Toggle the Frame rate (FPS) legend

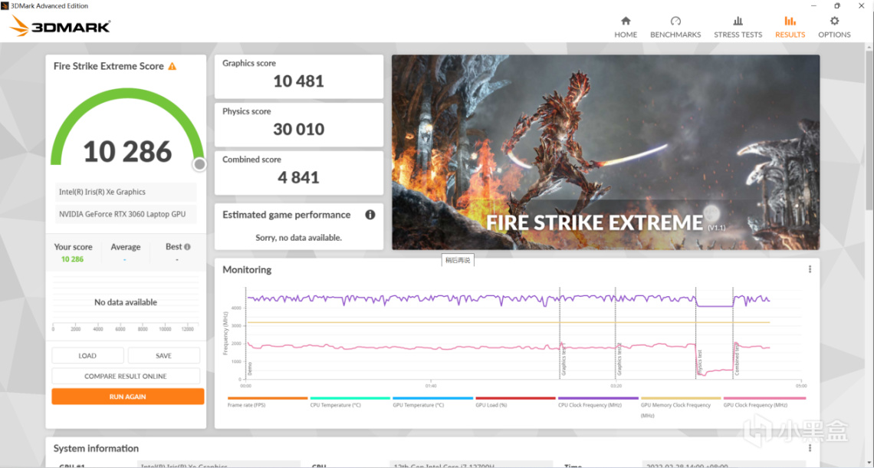(267, 402)
